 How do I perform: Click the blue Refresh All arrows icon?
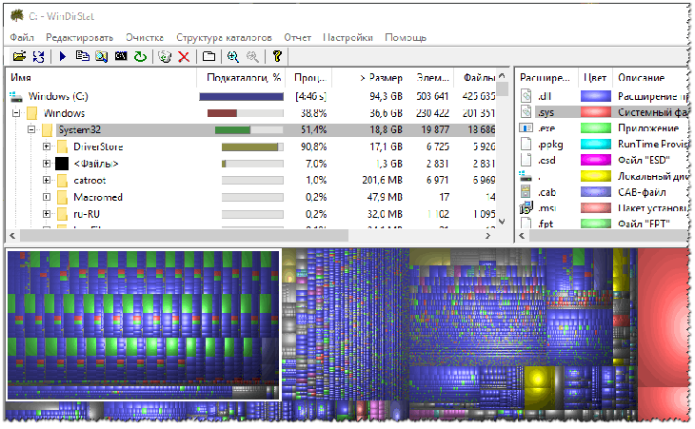click(39, 56)
